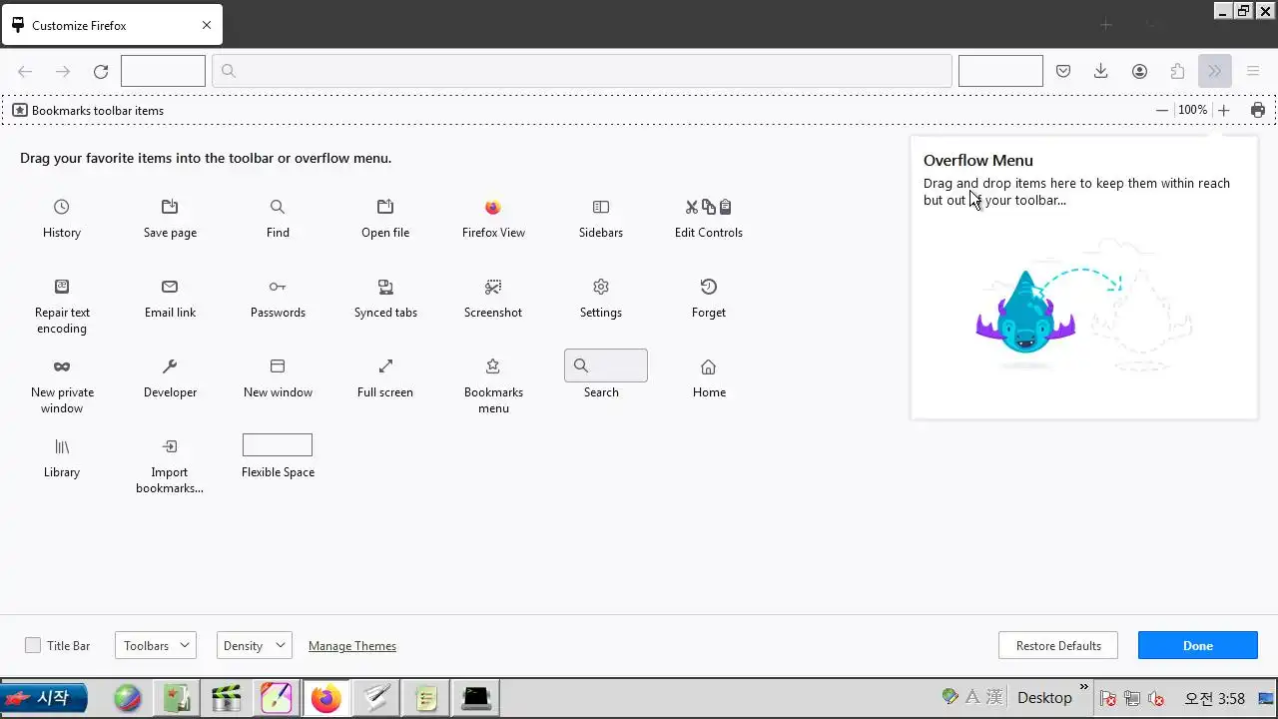Select the Home house item
Viewport: 1278px width, 719px height.
[x=709, y=377]
